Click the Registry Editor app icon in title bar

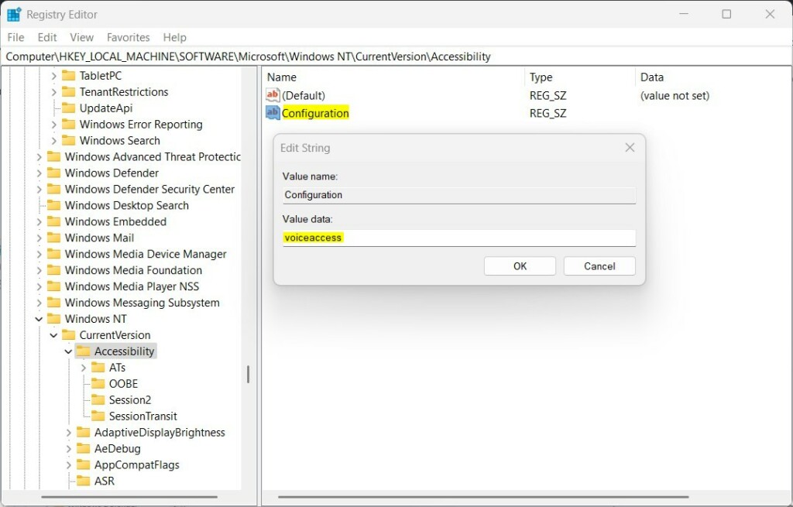point(14,14)
